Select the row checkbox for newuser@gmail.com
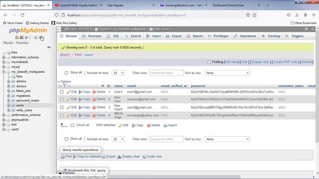The width and height of the screenshot is (319, 179). point(62,99)
